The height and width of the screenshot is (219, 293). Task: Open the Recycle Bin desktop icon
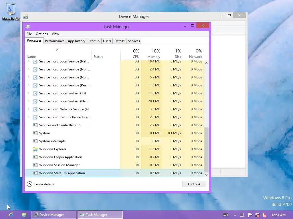11,11
